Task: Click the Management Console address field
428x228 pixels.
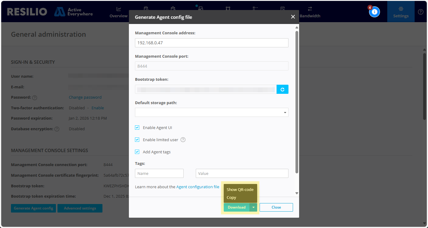Action: 212,43
